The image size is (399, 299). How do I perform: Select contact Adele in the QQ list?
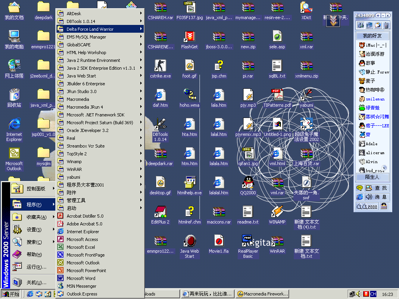371,144
